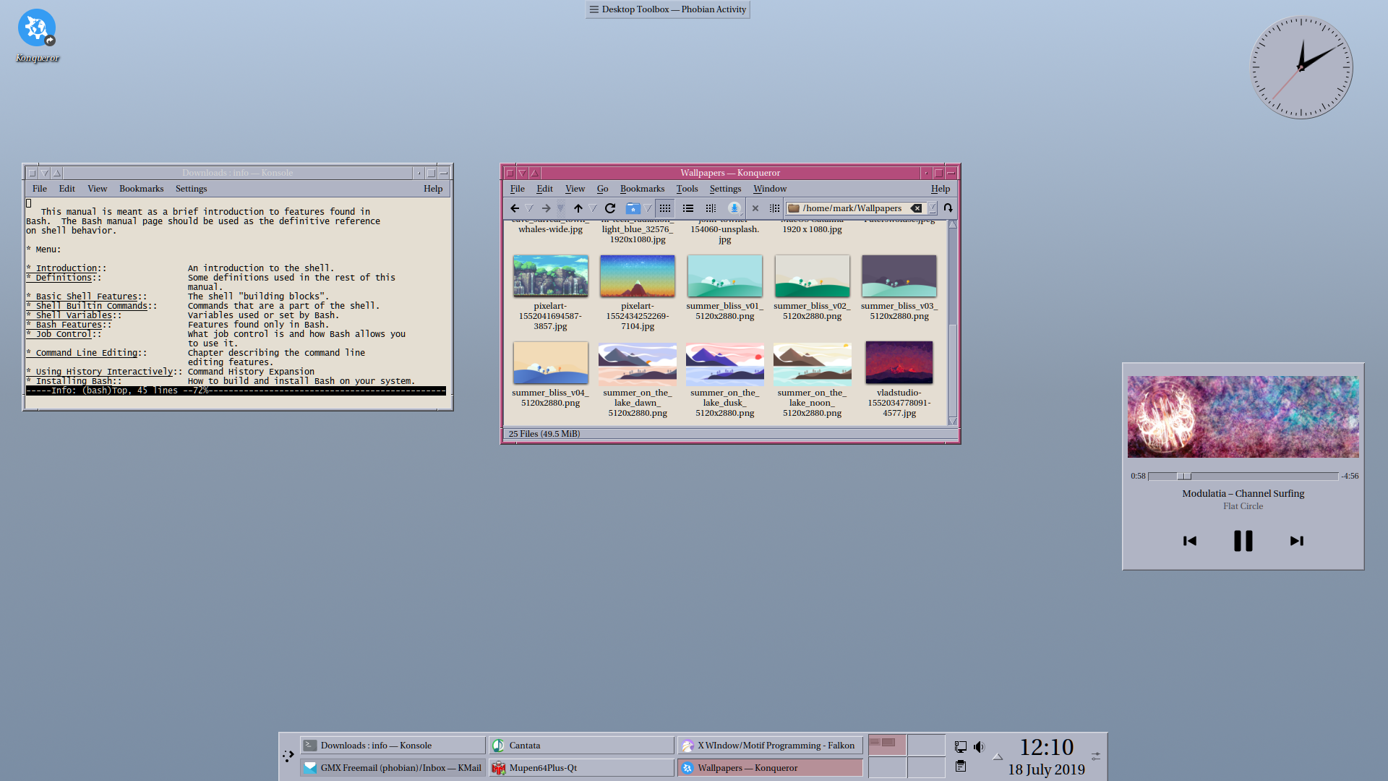Viewport: 1388px width, 781px height.
Task: Expand the home folder button dropdown
Action: 648,208
